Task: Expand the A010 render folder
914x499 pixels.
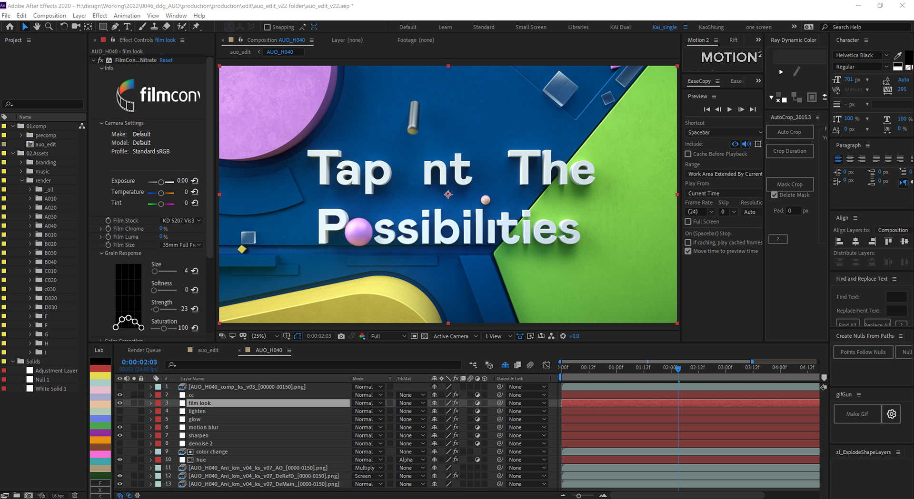Action: [30, 198]
